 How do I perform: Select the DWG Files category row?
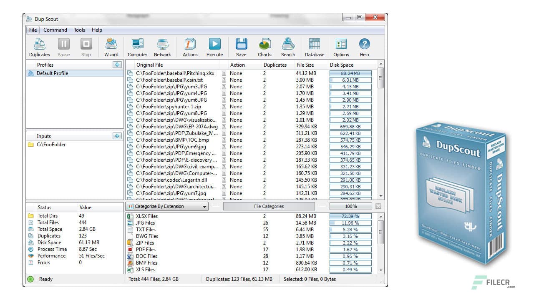[251, 236]
